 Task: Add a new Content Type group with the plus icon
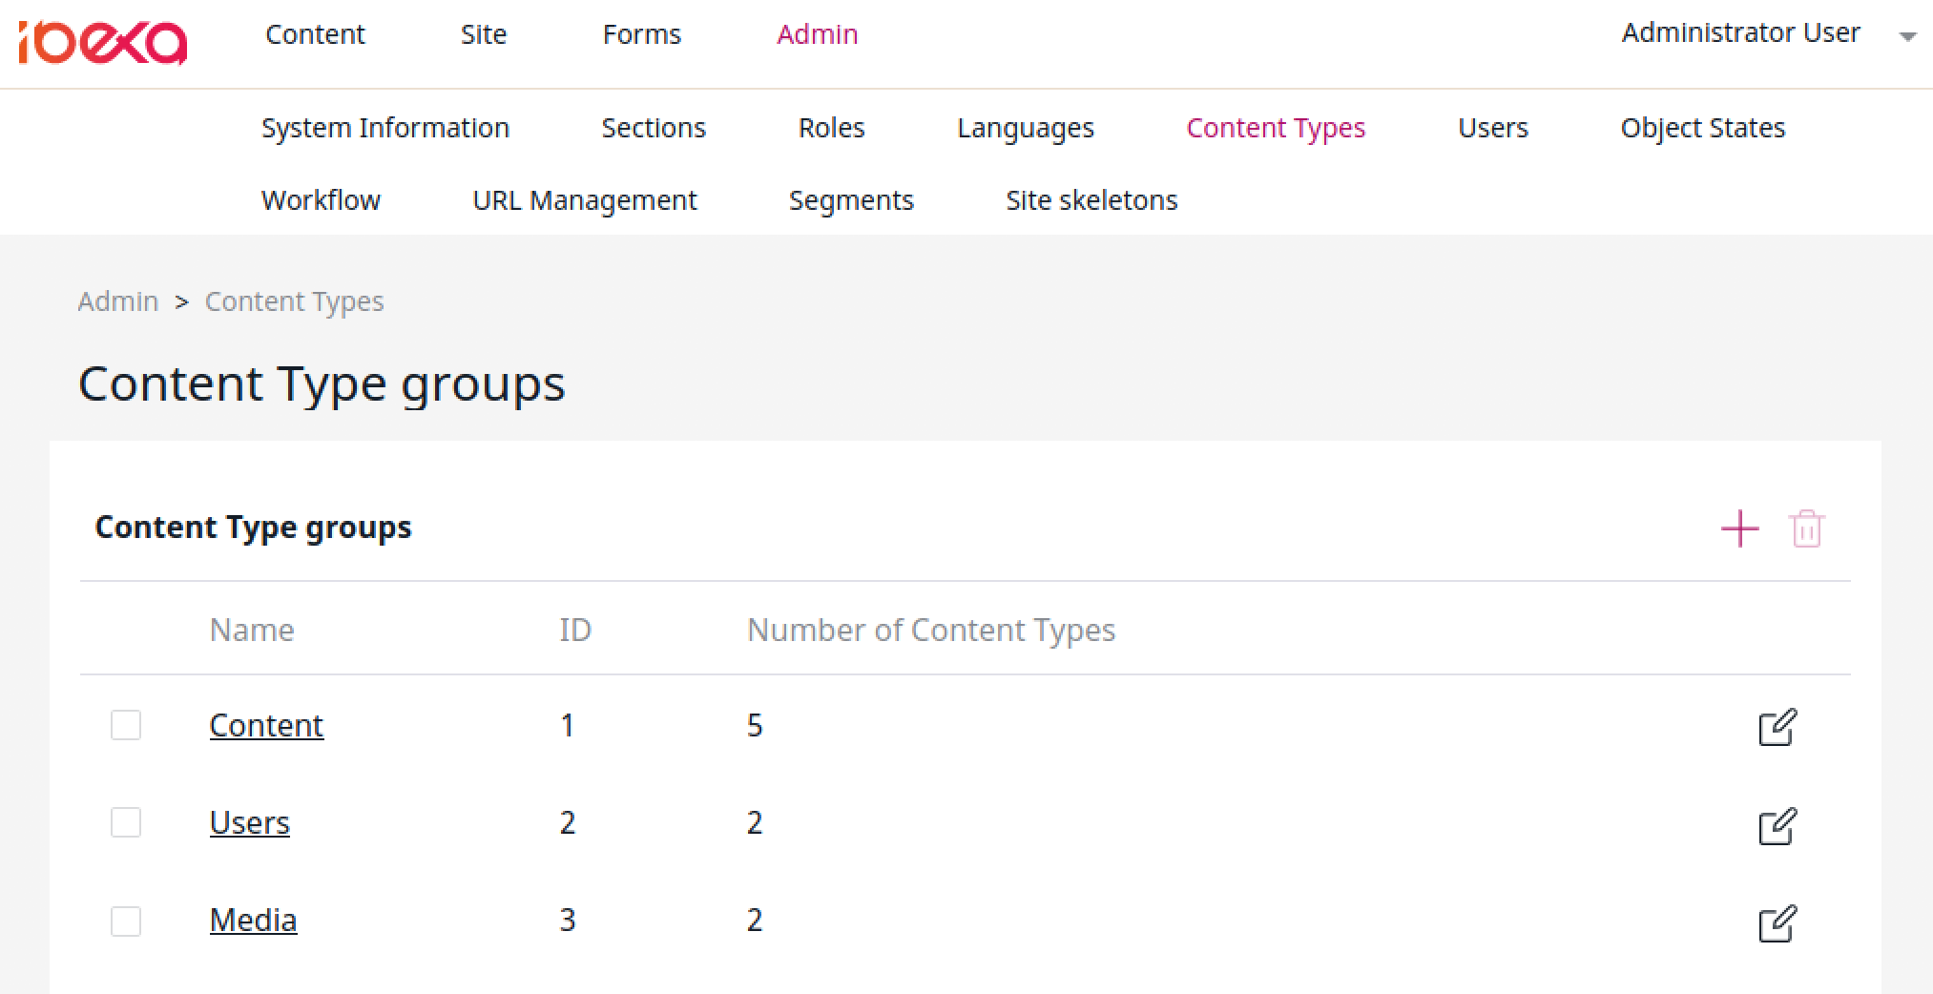click(x=1739, y=528)
